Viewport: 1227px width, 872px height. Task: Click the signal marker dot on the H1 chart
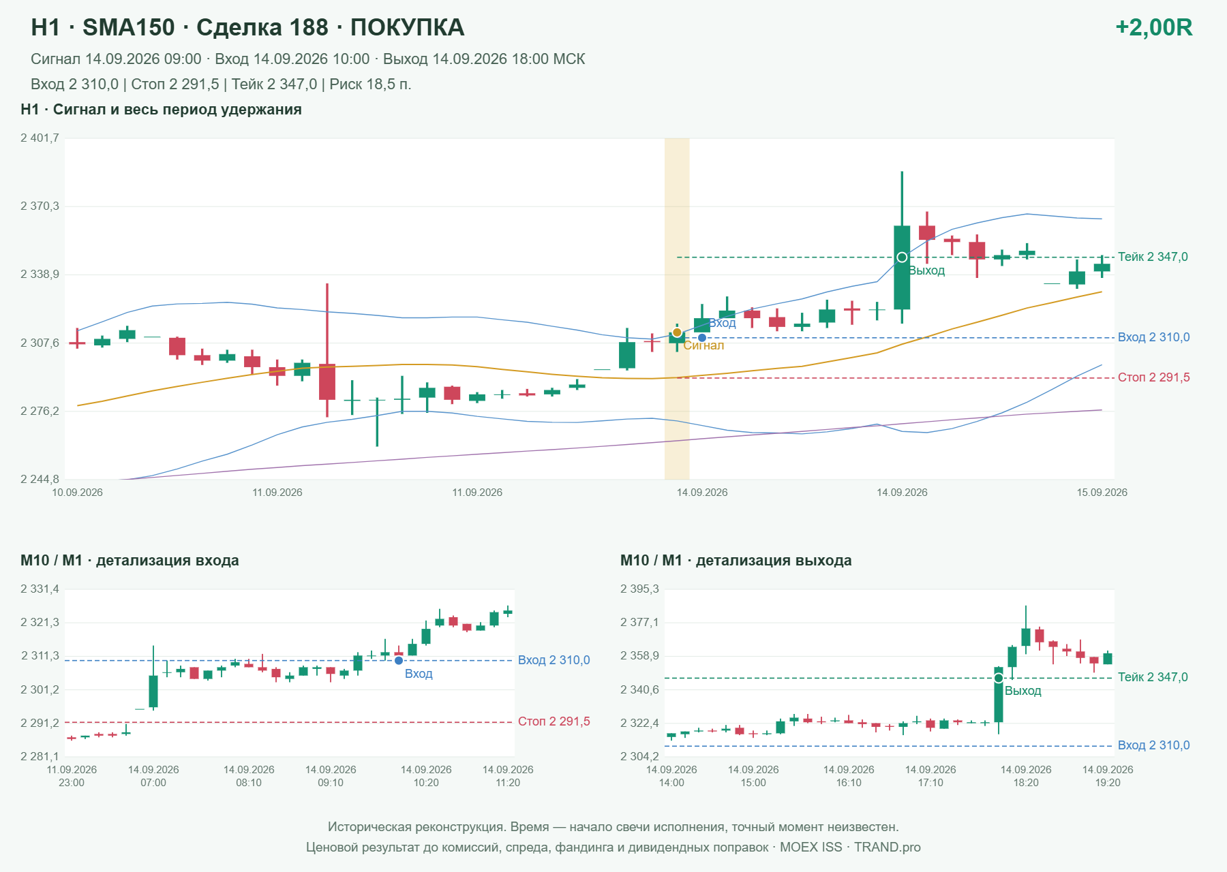(x=677, y=332)
